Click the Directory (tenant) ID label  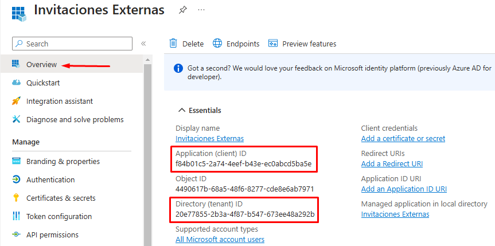pos(209,204)
